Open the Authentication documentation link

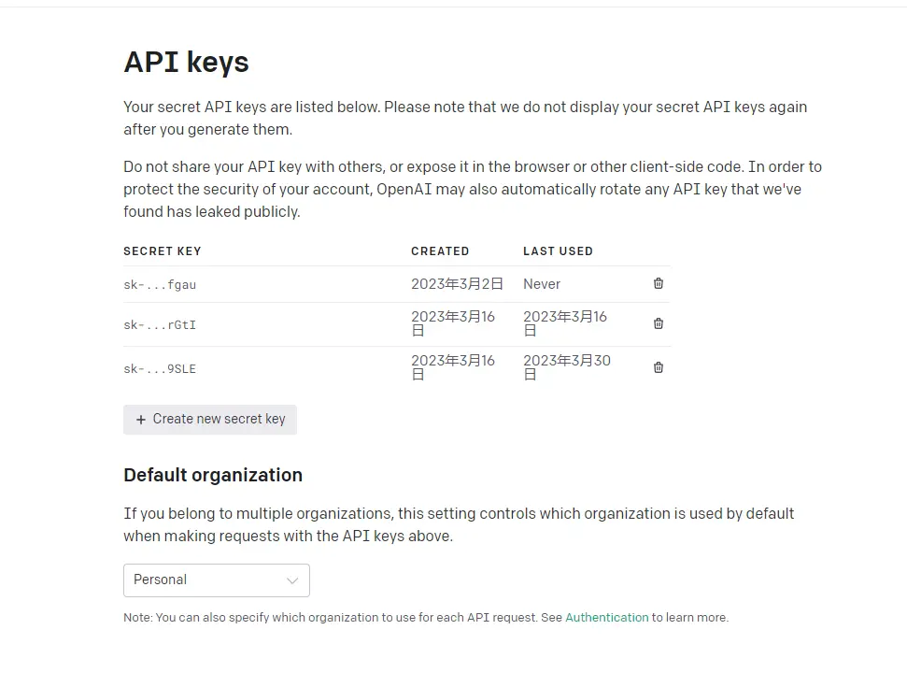click(x=606, y=618)
